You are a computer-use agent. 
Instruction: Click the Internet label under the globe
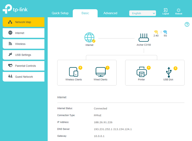pos(89,45)
